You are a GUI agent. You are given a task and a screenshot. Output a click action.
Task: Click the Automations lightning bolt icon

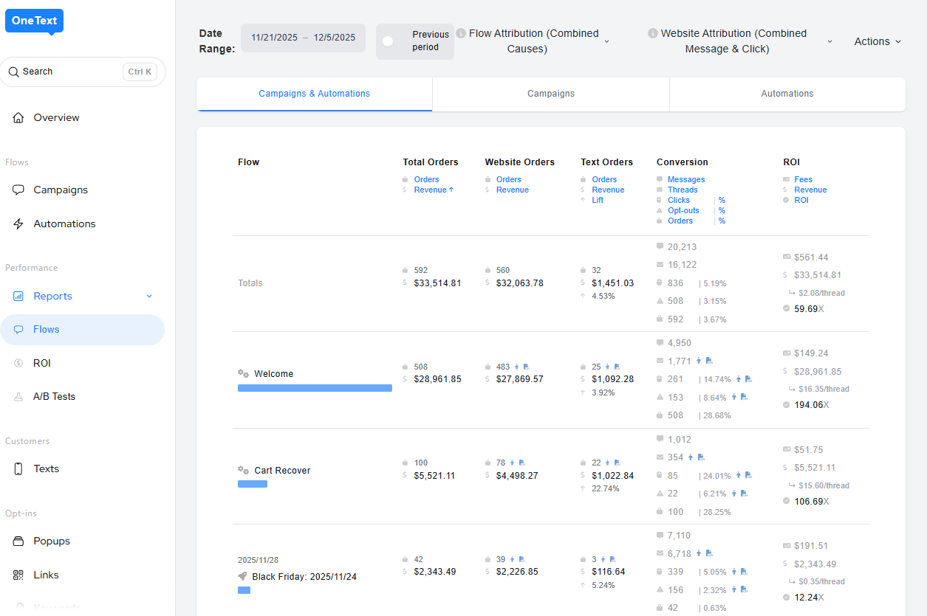click(18, 224)
